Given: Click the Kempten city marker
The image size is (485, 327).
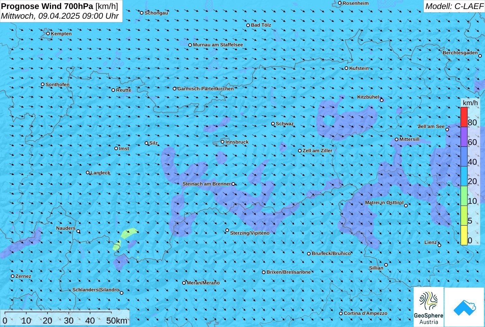Looking at the screenshot, I should tap(48, 34).
